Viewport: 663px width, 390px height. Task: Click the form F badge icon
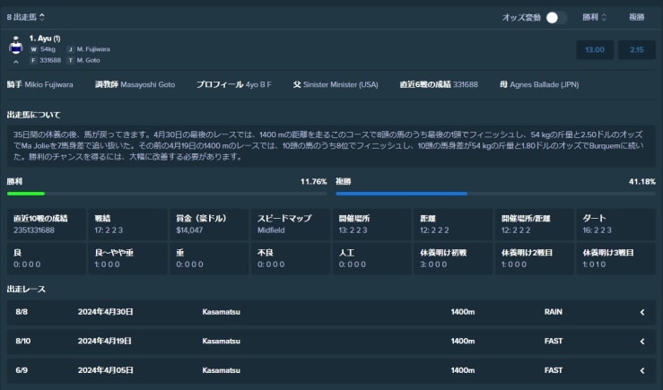click(33, 60)
